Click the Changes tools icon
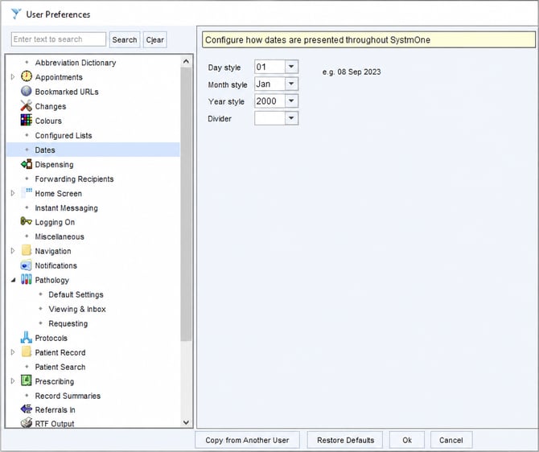The image size is (539, 452). [27, 106]
